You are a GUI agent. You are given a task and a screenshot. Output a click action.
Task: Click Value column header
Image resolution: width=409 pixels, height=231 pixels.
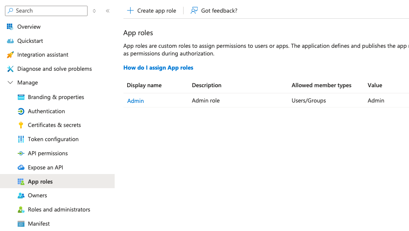[x=375, y=85]
